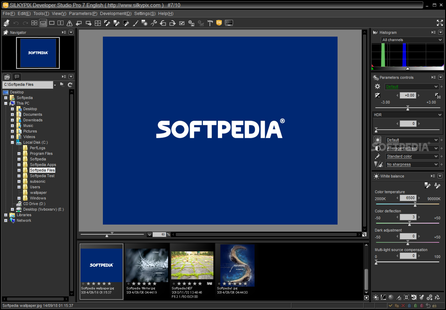Select the Program Files folder
Image resolution: width=446 pixels, height=310 pixels.
coord(41,153)
